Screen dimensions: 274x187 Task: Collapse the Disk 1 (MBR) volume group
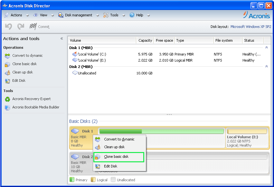[267, 47]
